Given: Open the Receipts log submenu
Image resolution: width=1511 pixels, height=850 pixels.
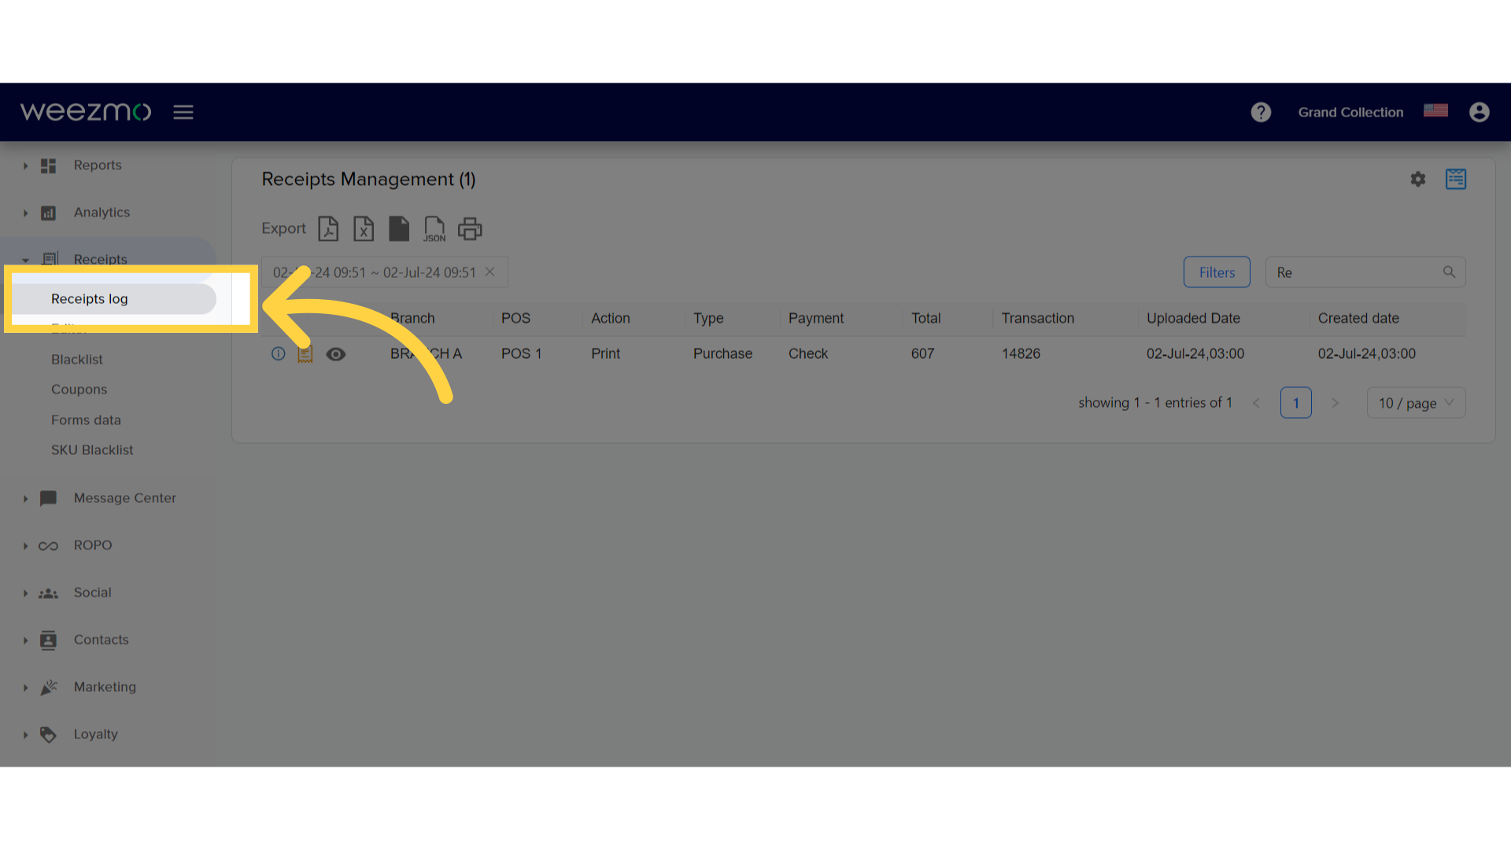Looking at the screenshot, I should point(89,299).
